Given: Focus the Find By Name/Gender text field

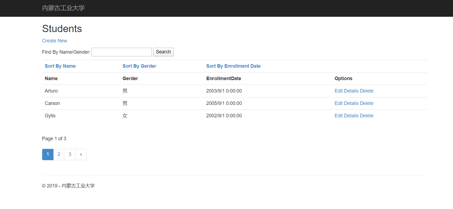Looking at the screenshot, I should [122, 52].
